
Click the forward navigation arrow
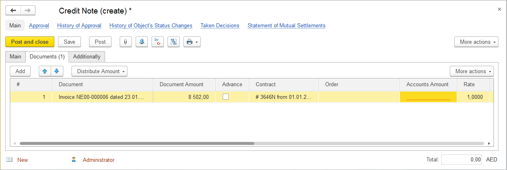pyautogui.click(x=28, y=11)
